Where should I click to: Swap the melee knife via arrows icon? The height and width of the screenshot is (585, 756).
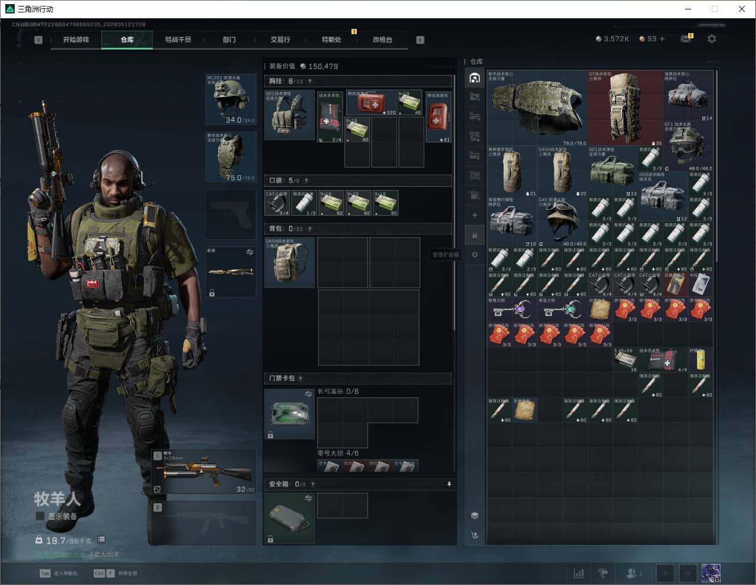point(249,252)
